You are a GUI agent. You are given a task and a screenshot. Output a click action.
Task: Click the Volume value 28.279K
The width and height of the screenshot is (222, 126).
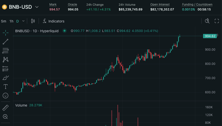pos(36,105)
